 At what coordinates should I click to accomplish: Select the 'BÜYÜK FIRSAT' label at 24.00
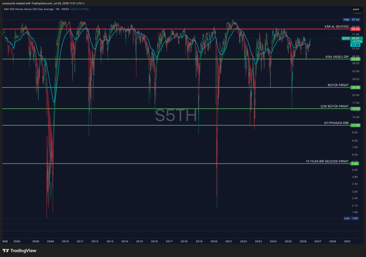click(x=338, y=85)
